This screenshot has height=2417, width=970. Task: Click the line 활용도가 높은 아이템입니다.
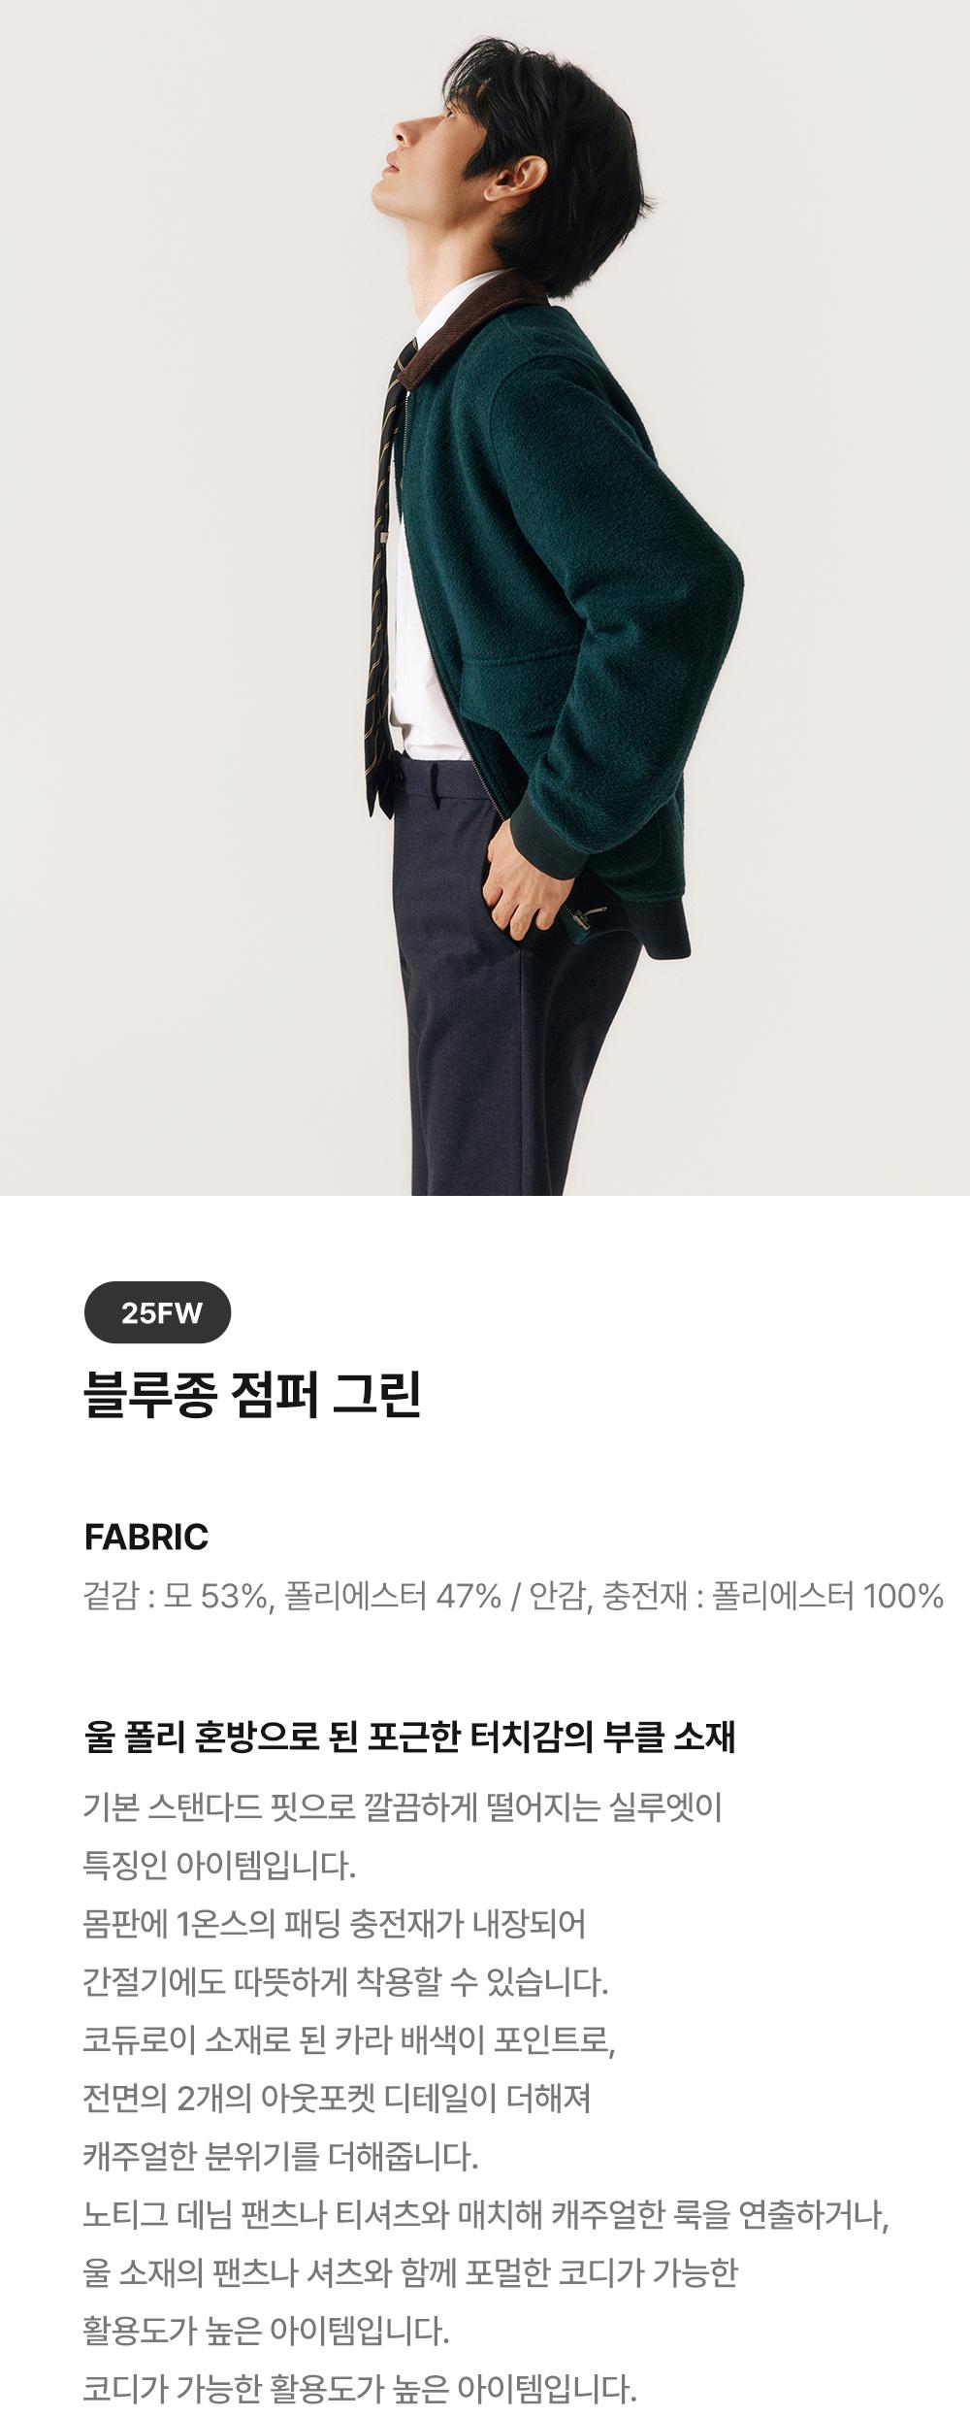pyautogui.click(x=267, y=2331)
